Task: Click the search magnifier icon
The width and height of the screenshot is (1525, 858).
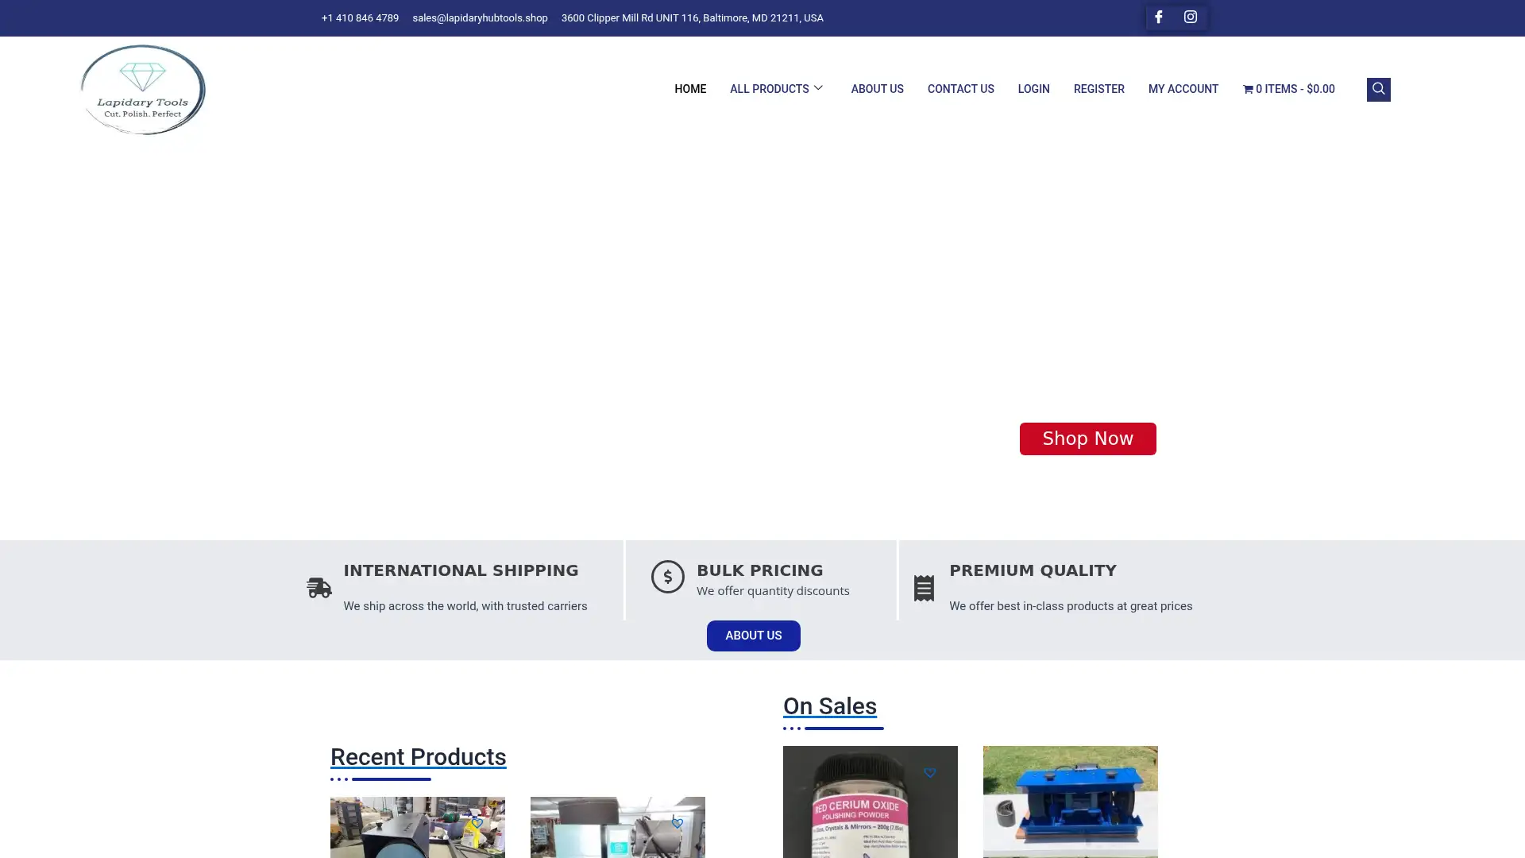Action: click(x=1378, y=89)
